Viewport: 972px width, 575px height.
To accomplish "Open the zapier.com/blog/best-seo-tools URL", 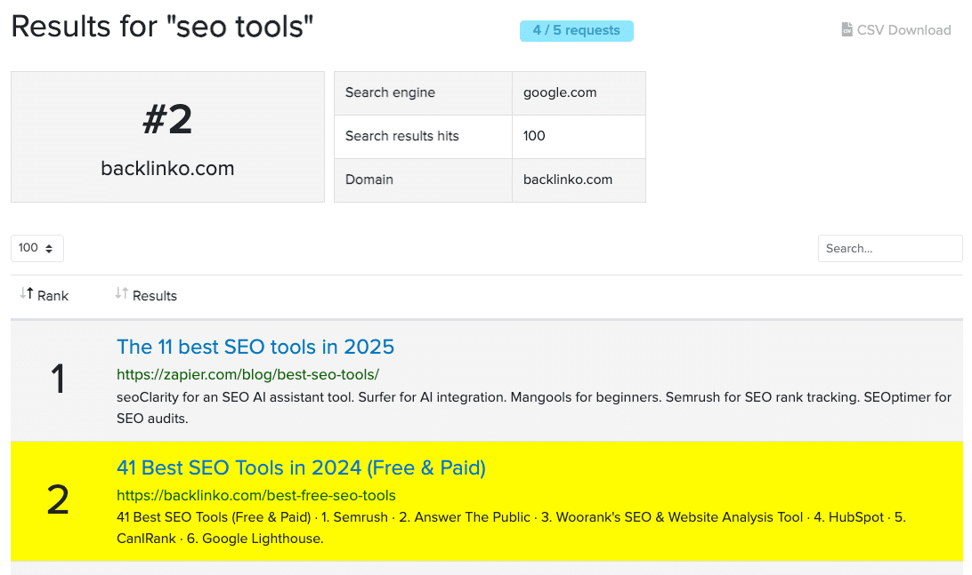I will 248,375.
